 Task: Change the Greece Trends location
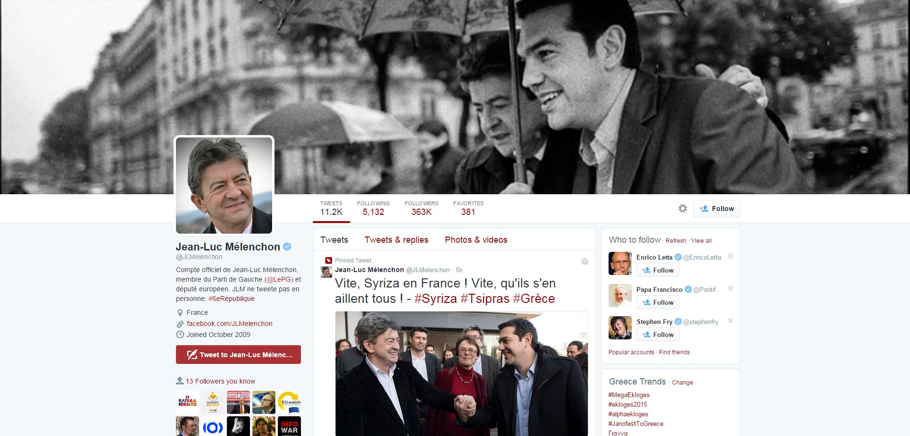pos(682,383)
